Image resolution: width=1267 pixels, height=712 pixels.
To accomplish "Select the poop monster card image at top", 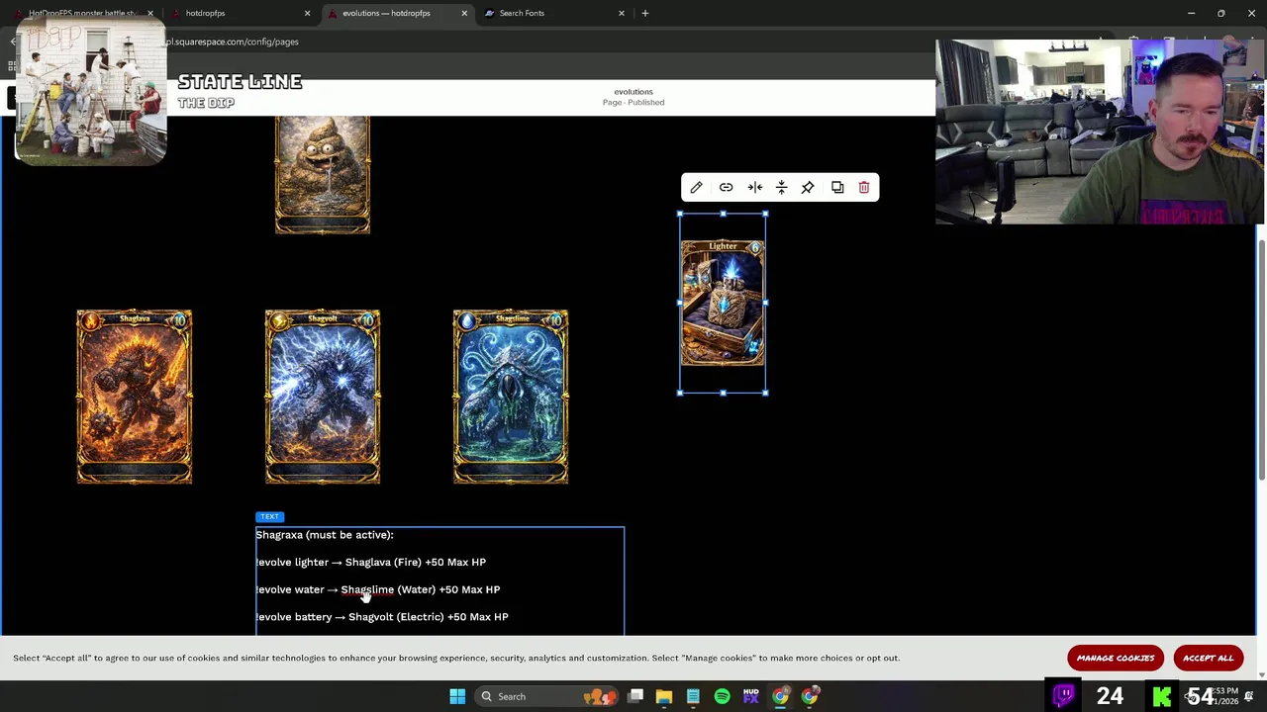I will (x=323, y=175).
